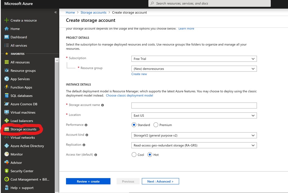Click the Help + support person icon
The image size is (288, 193).
pos(7,187)
